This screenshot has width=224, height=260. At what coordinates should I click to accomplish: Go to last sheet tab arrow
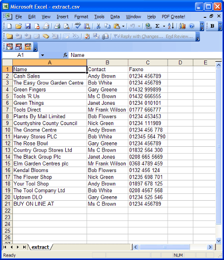[24, 247]
